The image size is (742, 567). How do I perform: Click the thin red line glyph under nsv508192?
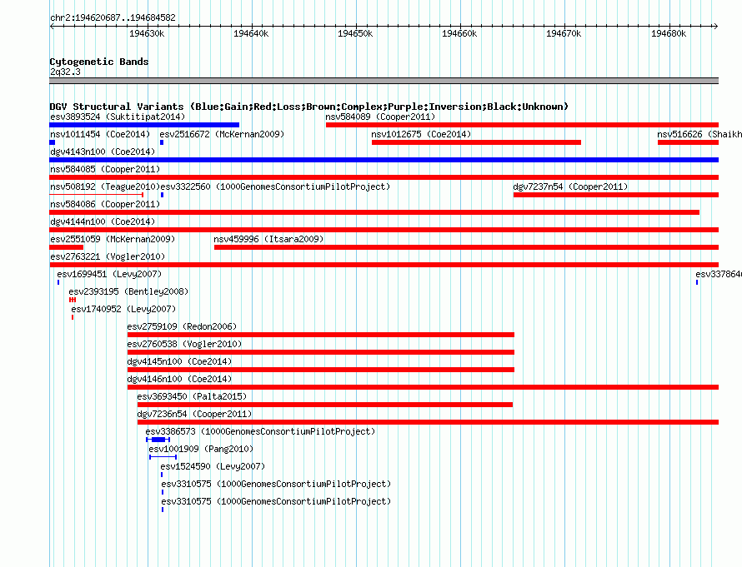pos(97,195)
